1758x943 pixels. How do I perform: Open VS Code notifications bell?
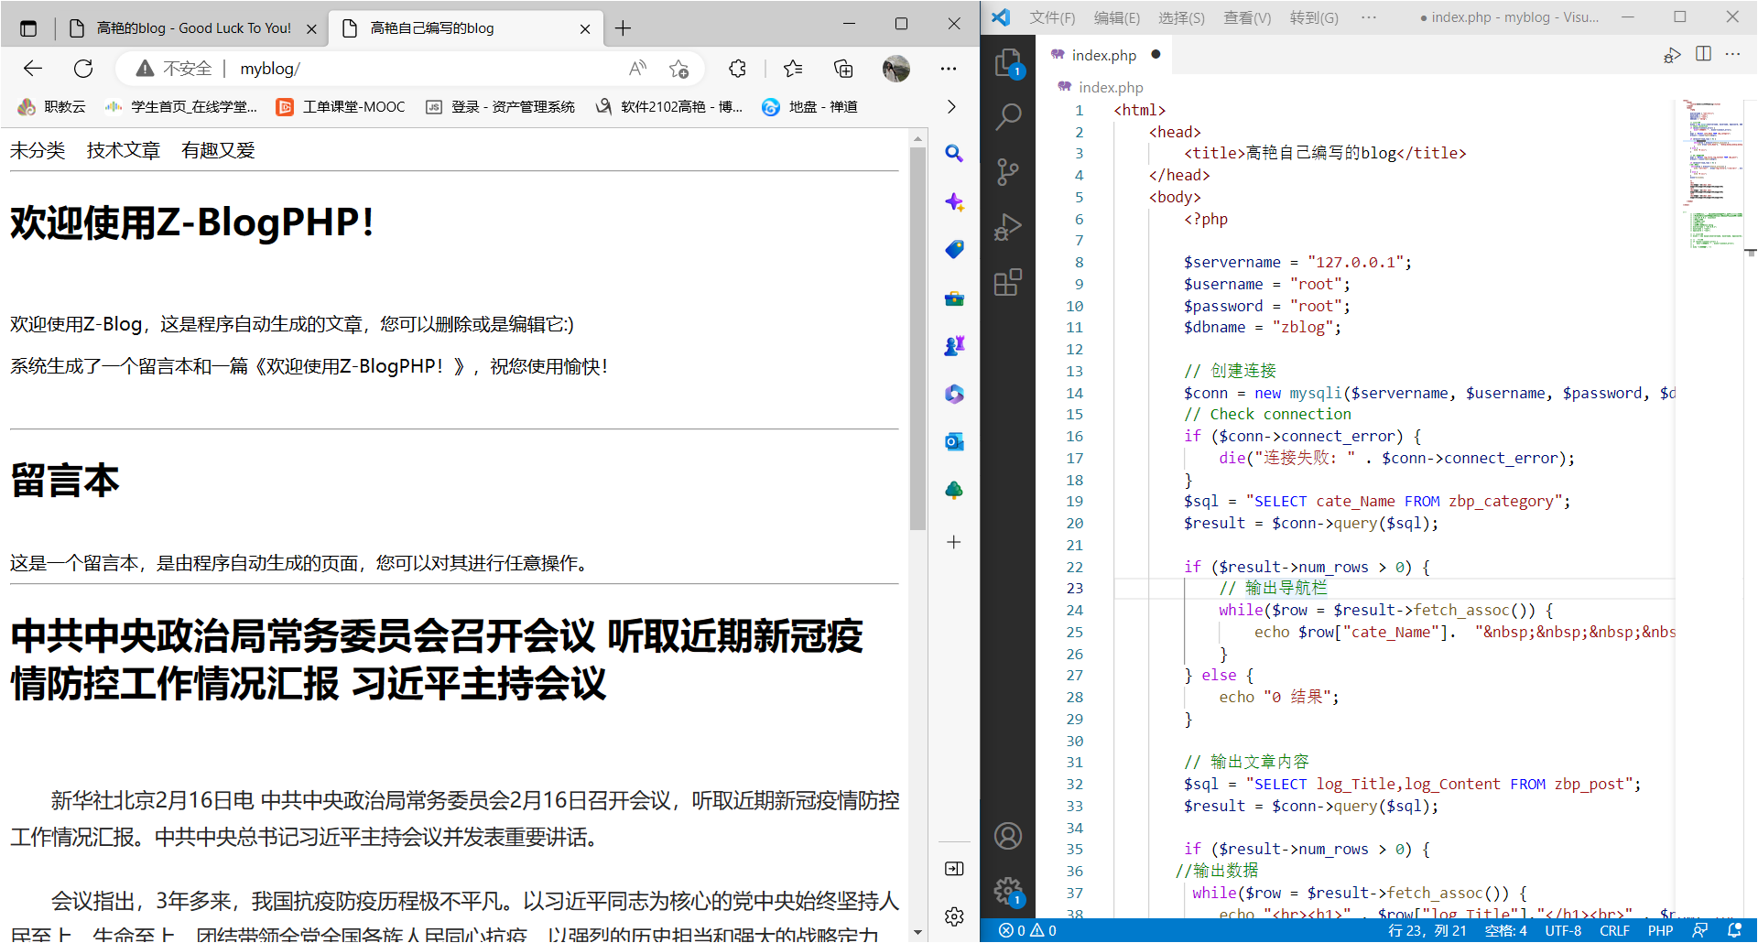tap(1734, 930)
